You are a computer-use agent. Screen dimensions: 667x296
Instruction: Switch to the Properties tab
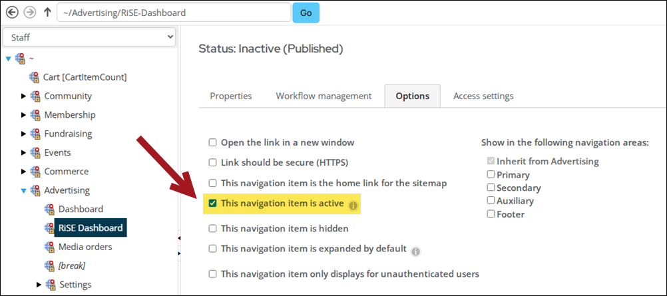[231, 96]
